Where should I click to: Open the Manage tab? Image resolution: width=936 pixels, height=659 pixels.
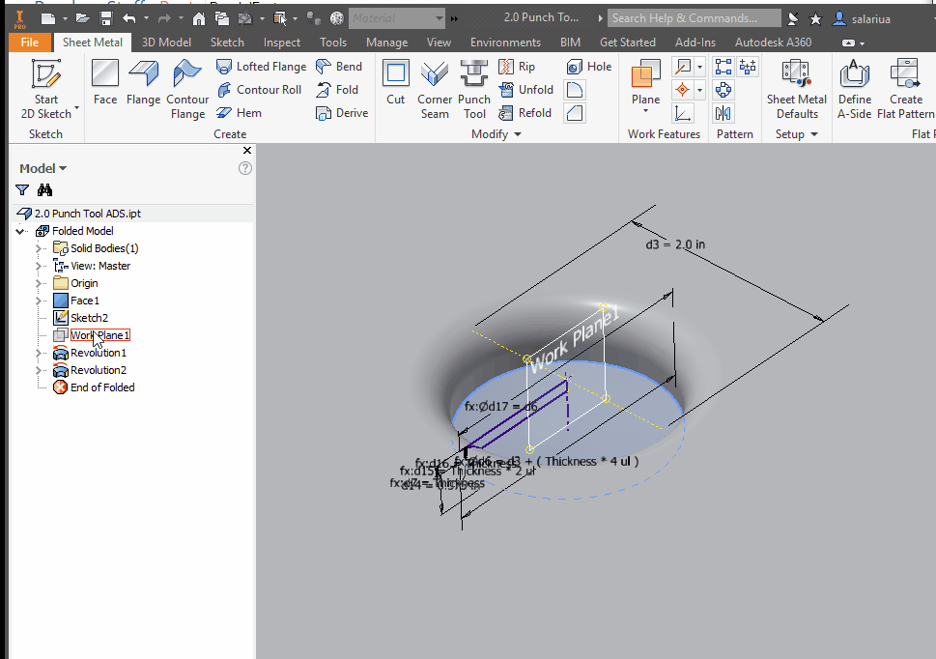point(386,43)
